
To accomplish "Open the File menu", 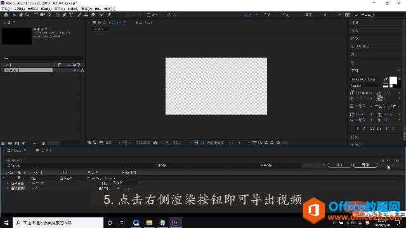I will [x=6, y=8].
